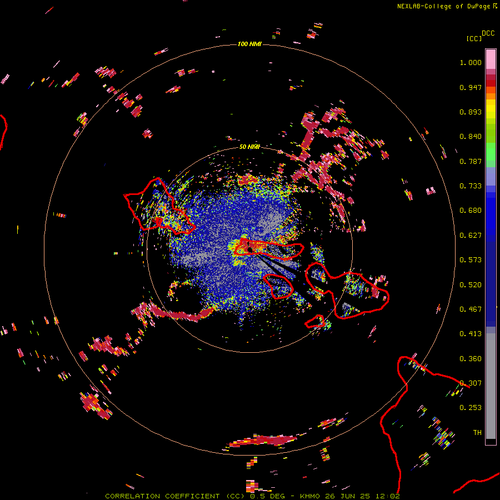
Task: Click the 0.520 scale value
Action: 471,285
